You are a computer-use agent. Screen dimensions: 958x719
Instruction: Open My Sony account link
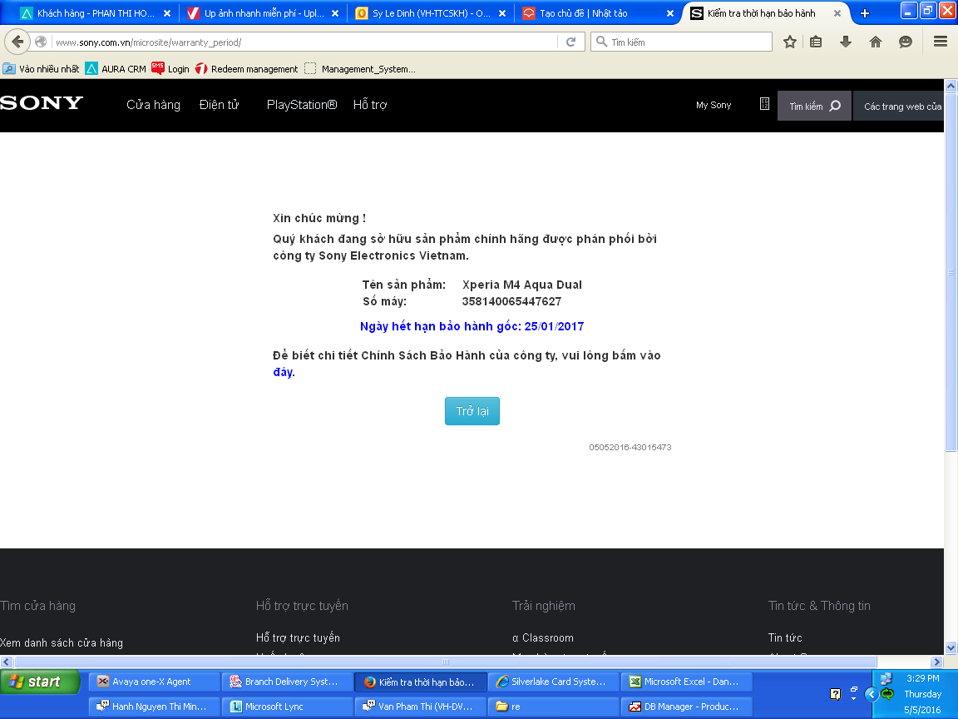point(714,105)
